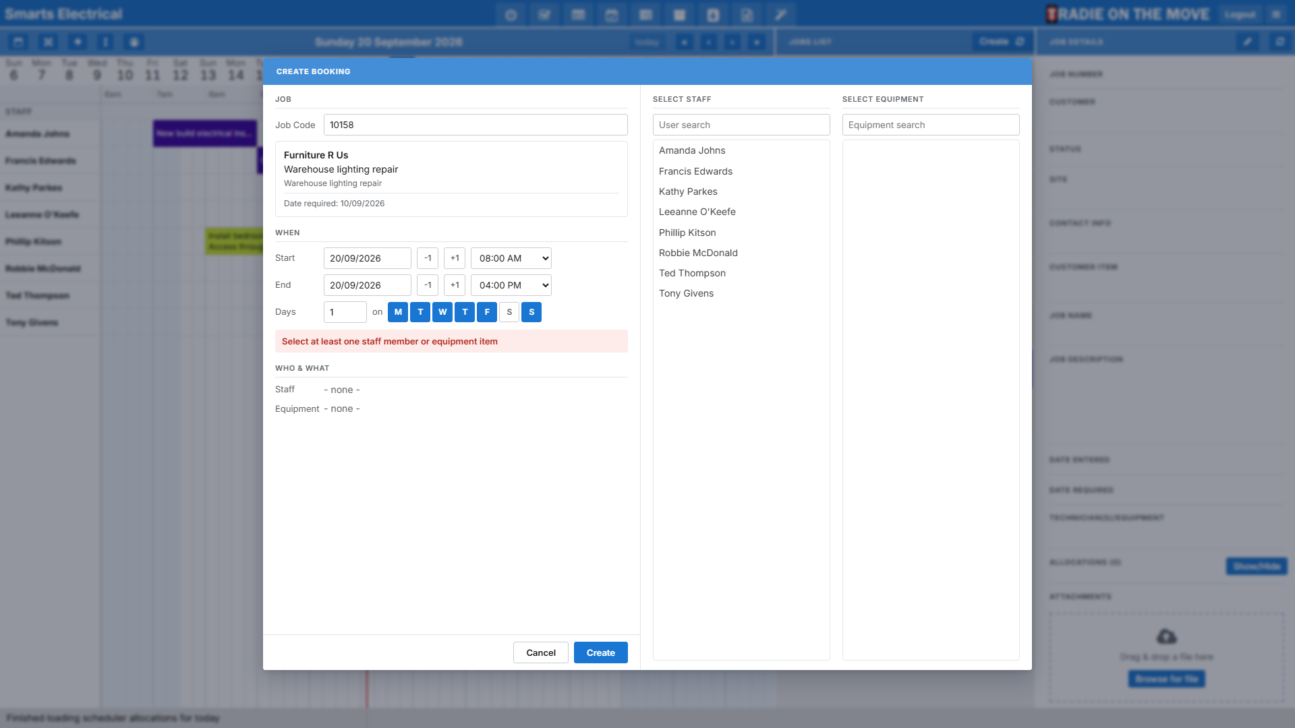Open the calendar icon in top navigation
This screenshot has height=728, width=1295.
point(612,15)
